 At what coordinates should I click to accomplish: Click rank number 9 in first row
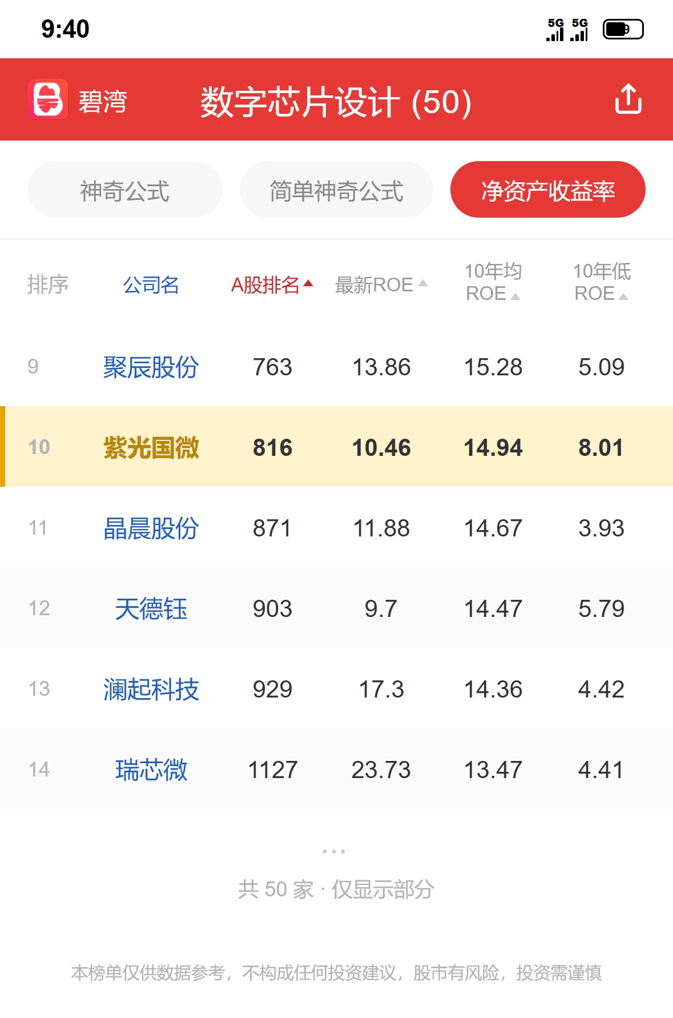[x=33, y=366]
